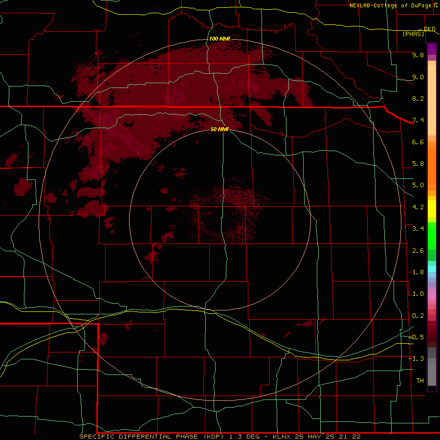This screenshot has height=440, width=440.
Task: Click the 2.6 value on the color scale
Action: [418, 251]
